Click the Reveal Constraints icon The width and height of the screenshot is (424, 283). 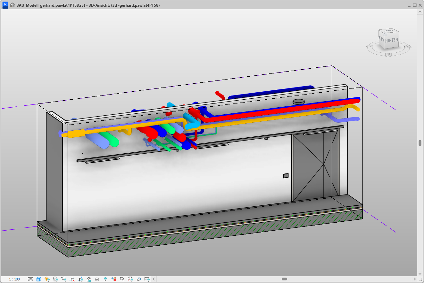click(x=147, y=279)
